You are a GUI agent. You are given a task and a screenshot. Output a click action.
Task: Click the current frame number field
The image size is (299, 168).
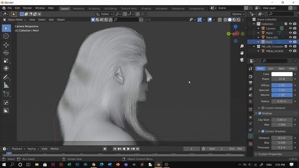pos(192,149)
